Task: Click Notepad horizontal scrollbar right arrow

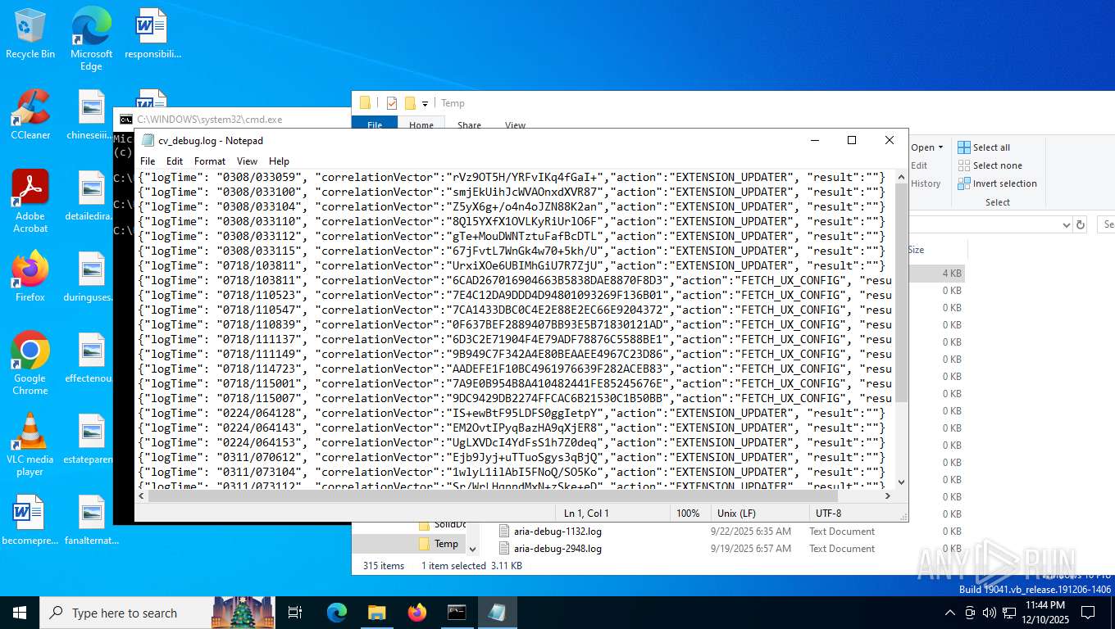Action: point(888,496)
